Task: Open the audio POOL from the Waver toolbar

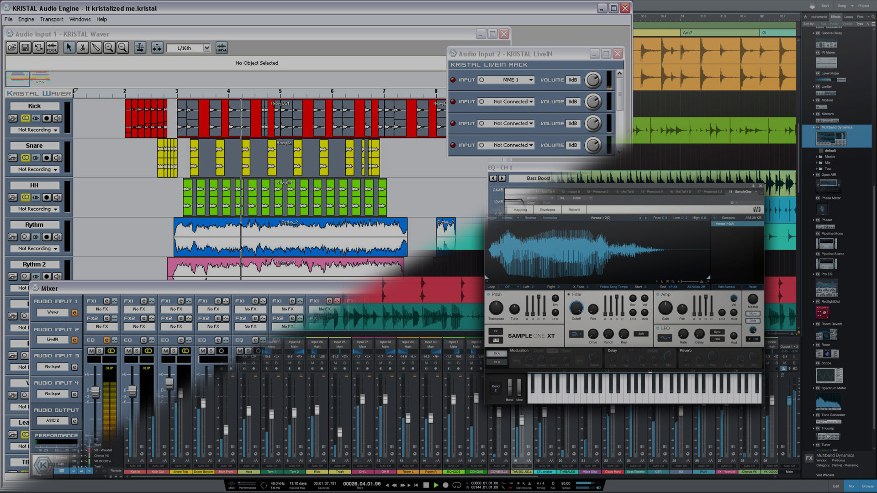Action: click(x=52, y=47)
